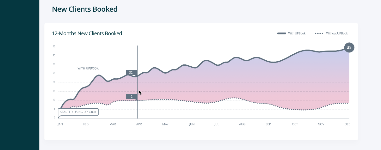This screenshot has height=150, width=381.
Task: Click the 12-Months New Clients Booked title
Action: (x=87, y=33)
